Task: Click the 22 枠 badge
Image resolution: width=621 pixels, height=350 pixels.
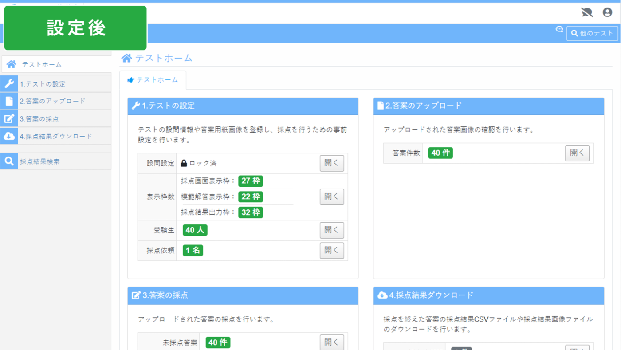Action: tap(251, 197)
